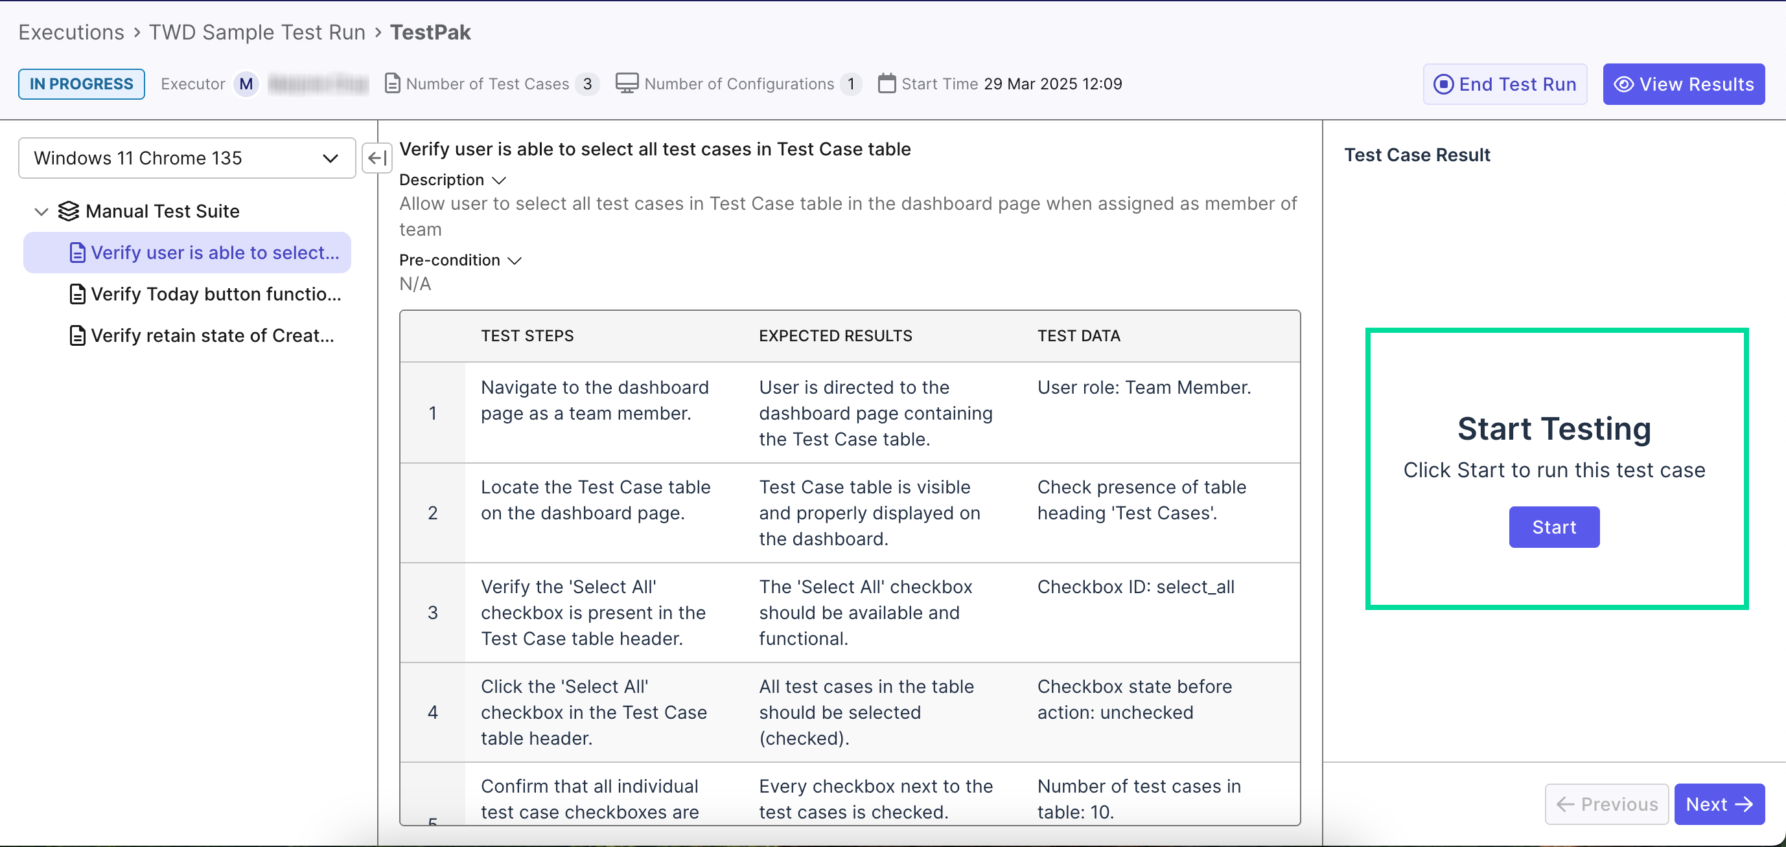
Task: Collapse the Description section chevron
Action: click(498, 180)
